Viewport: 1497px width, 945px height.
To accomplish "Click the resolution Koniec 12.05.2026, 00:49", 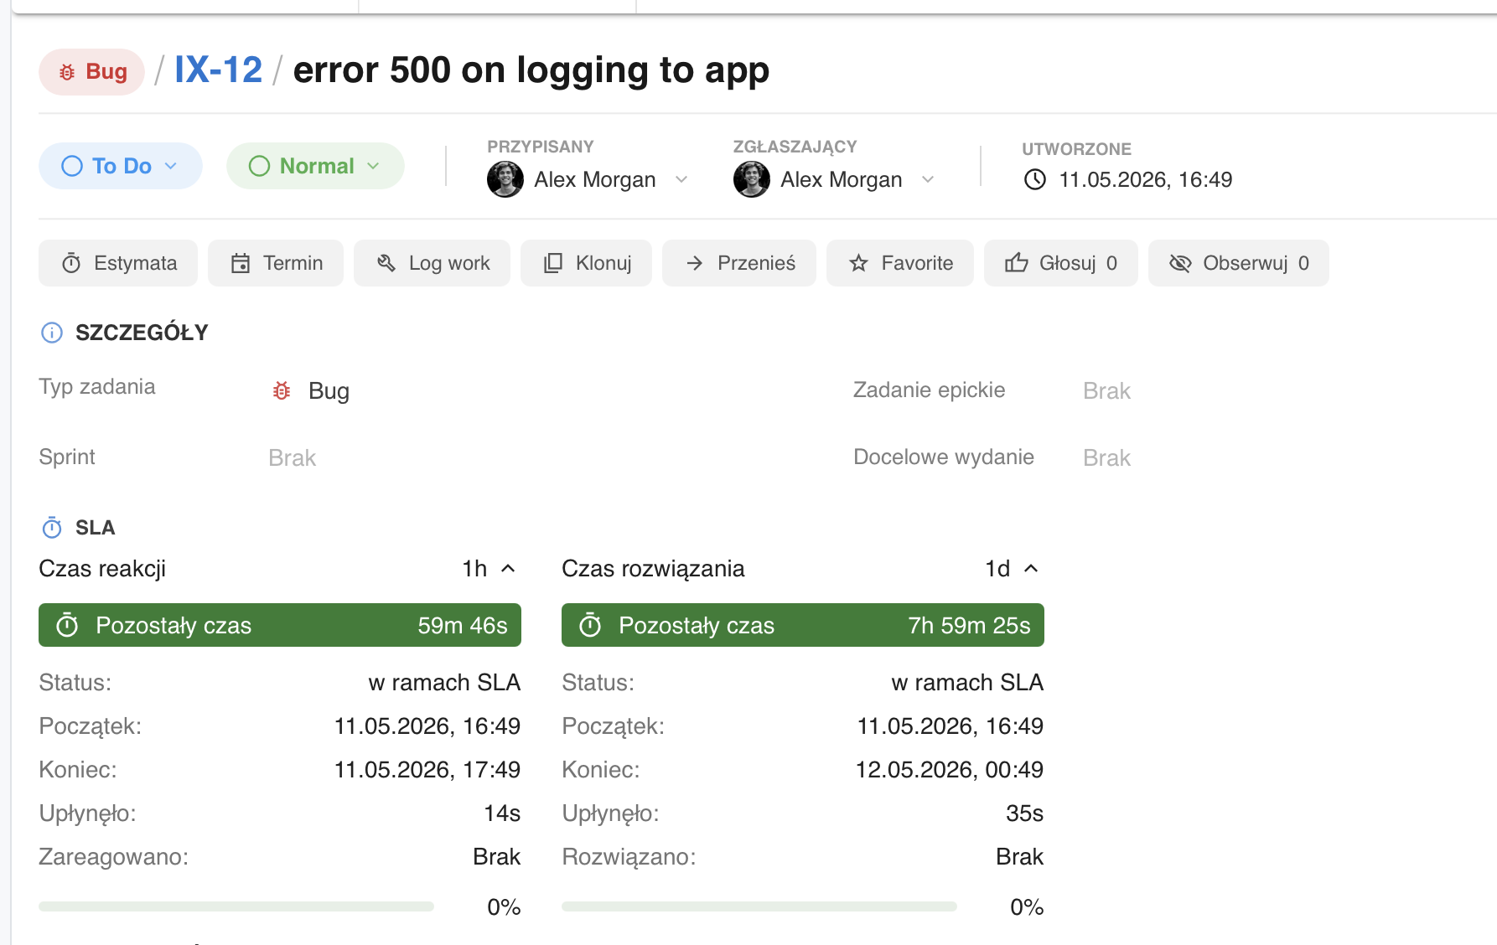I will (x=950, y=770).
